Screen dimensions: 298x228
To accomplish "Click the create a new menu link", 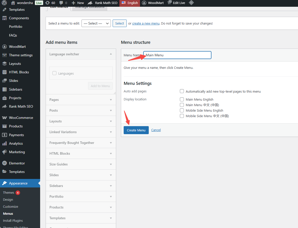I will (145, 23).
